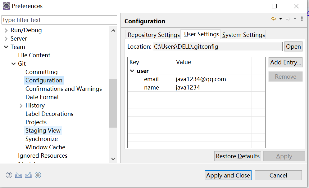
Task: Click the Apply and Close button
Action: click(228, 175)
